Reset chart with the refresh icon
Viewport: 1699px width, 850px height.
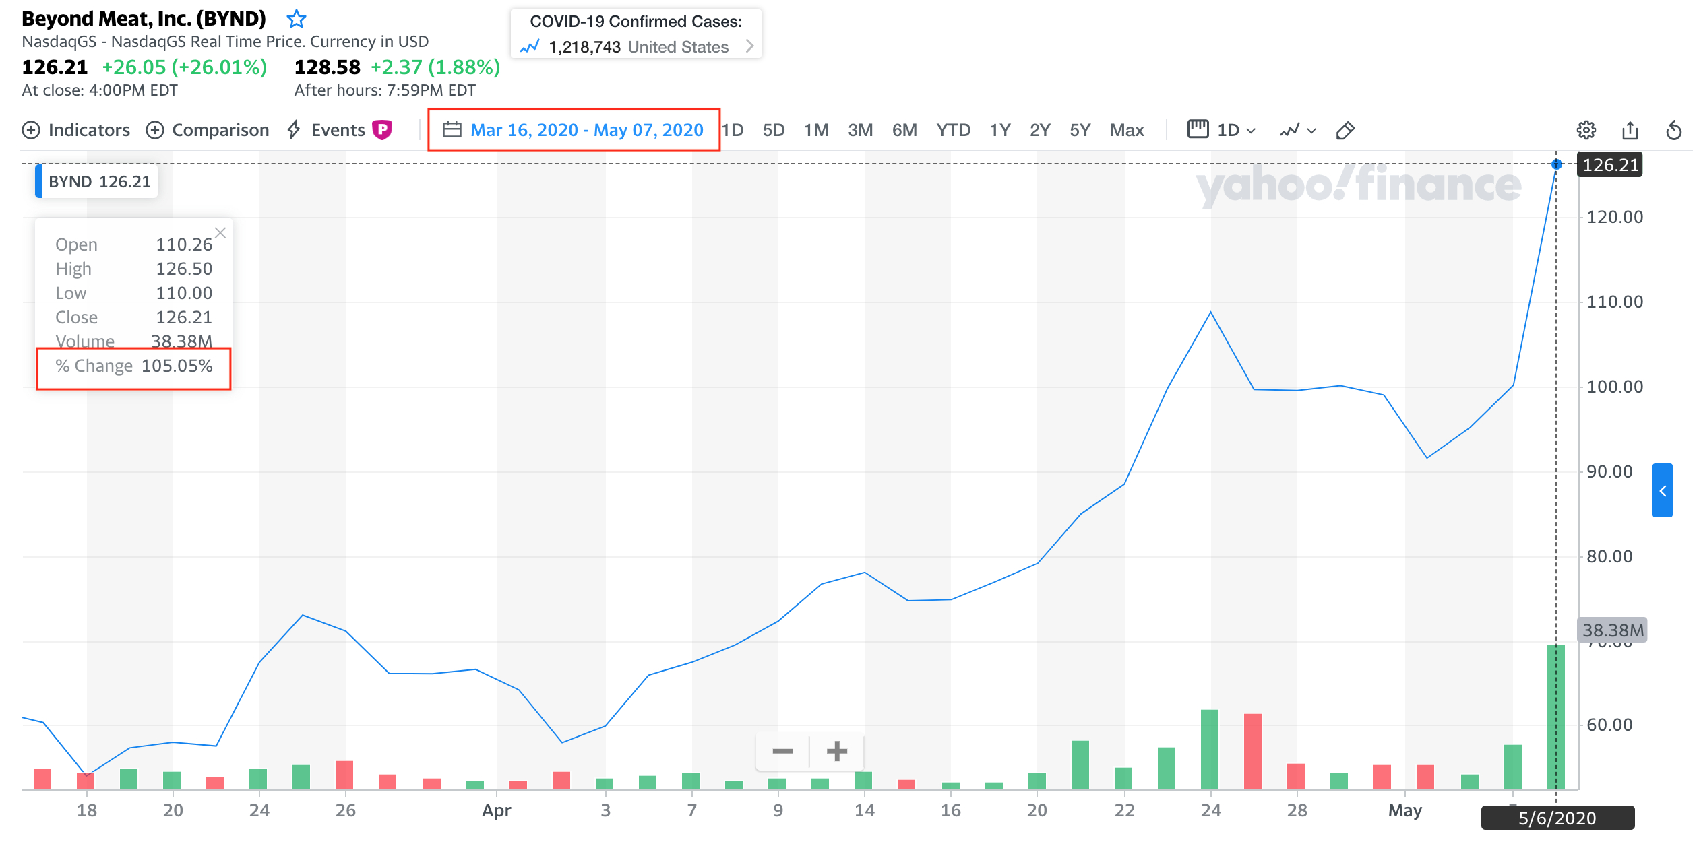1674,130
